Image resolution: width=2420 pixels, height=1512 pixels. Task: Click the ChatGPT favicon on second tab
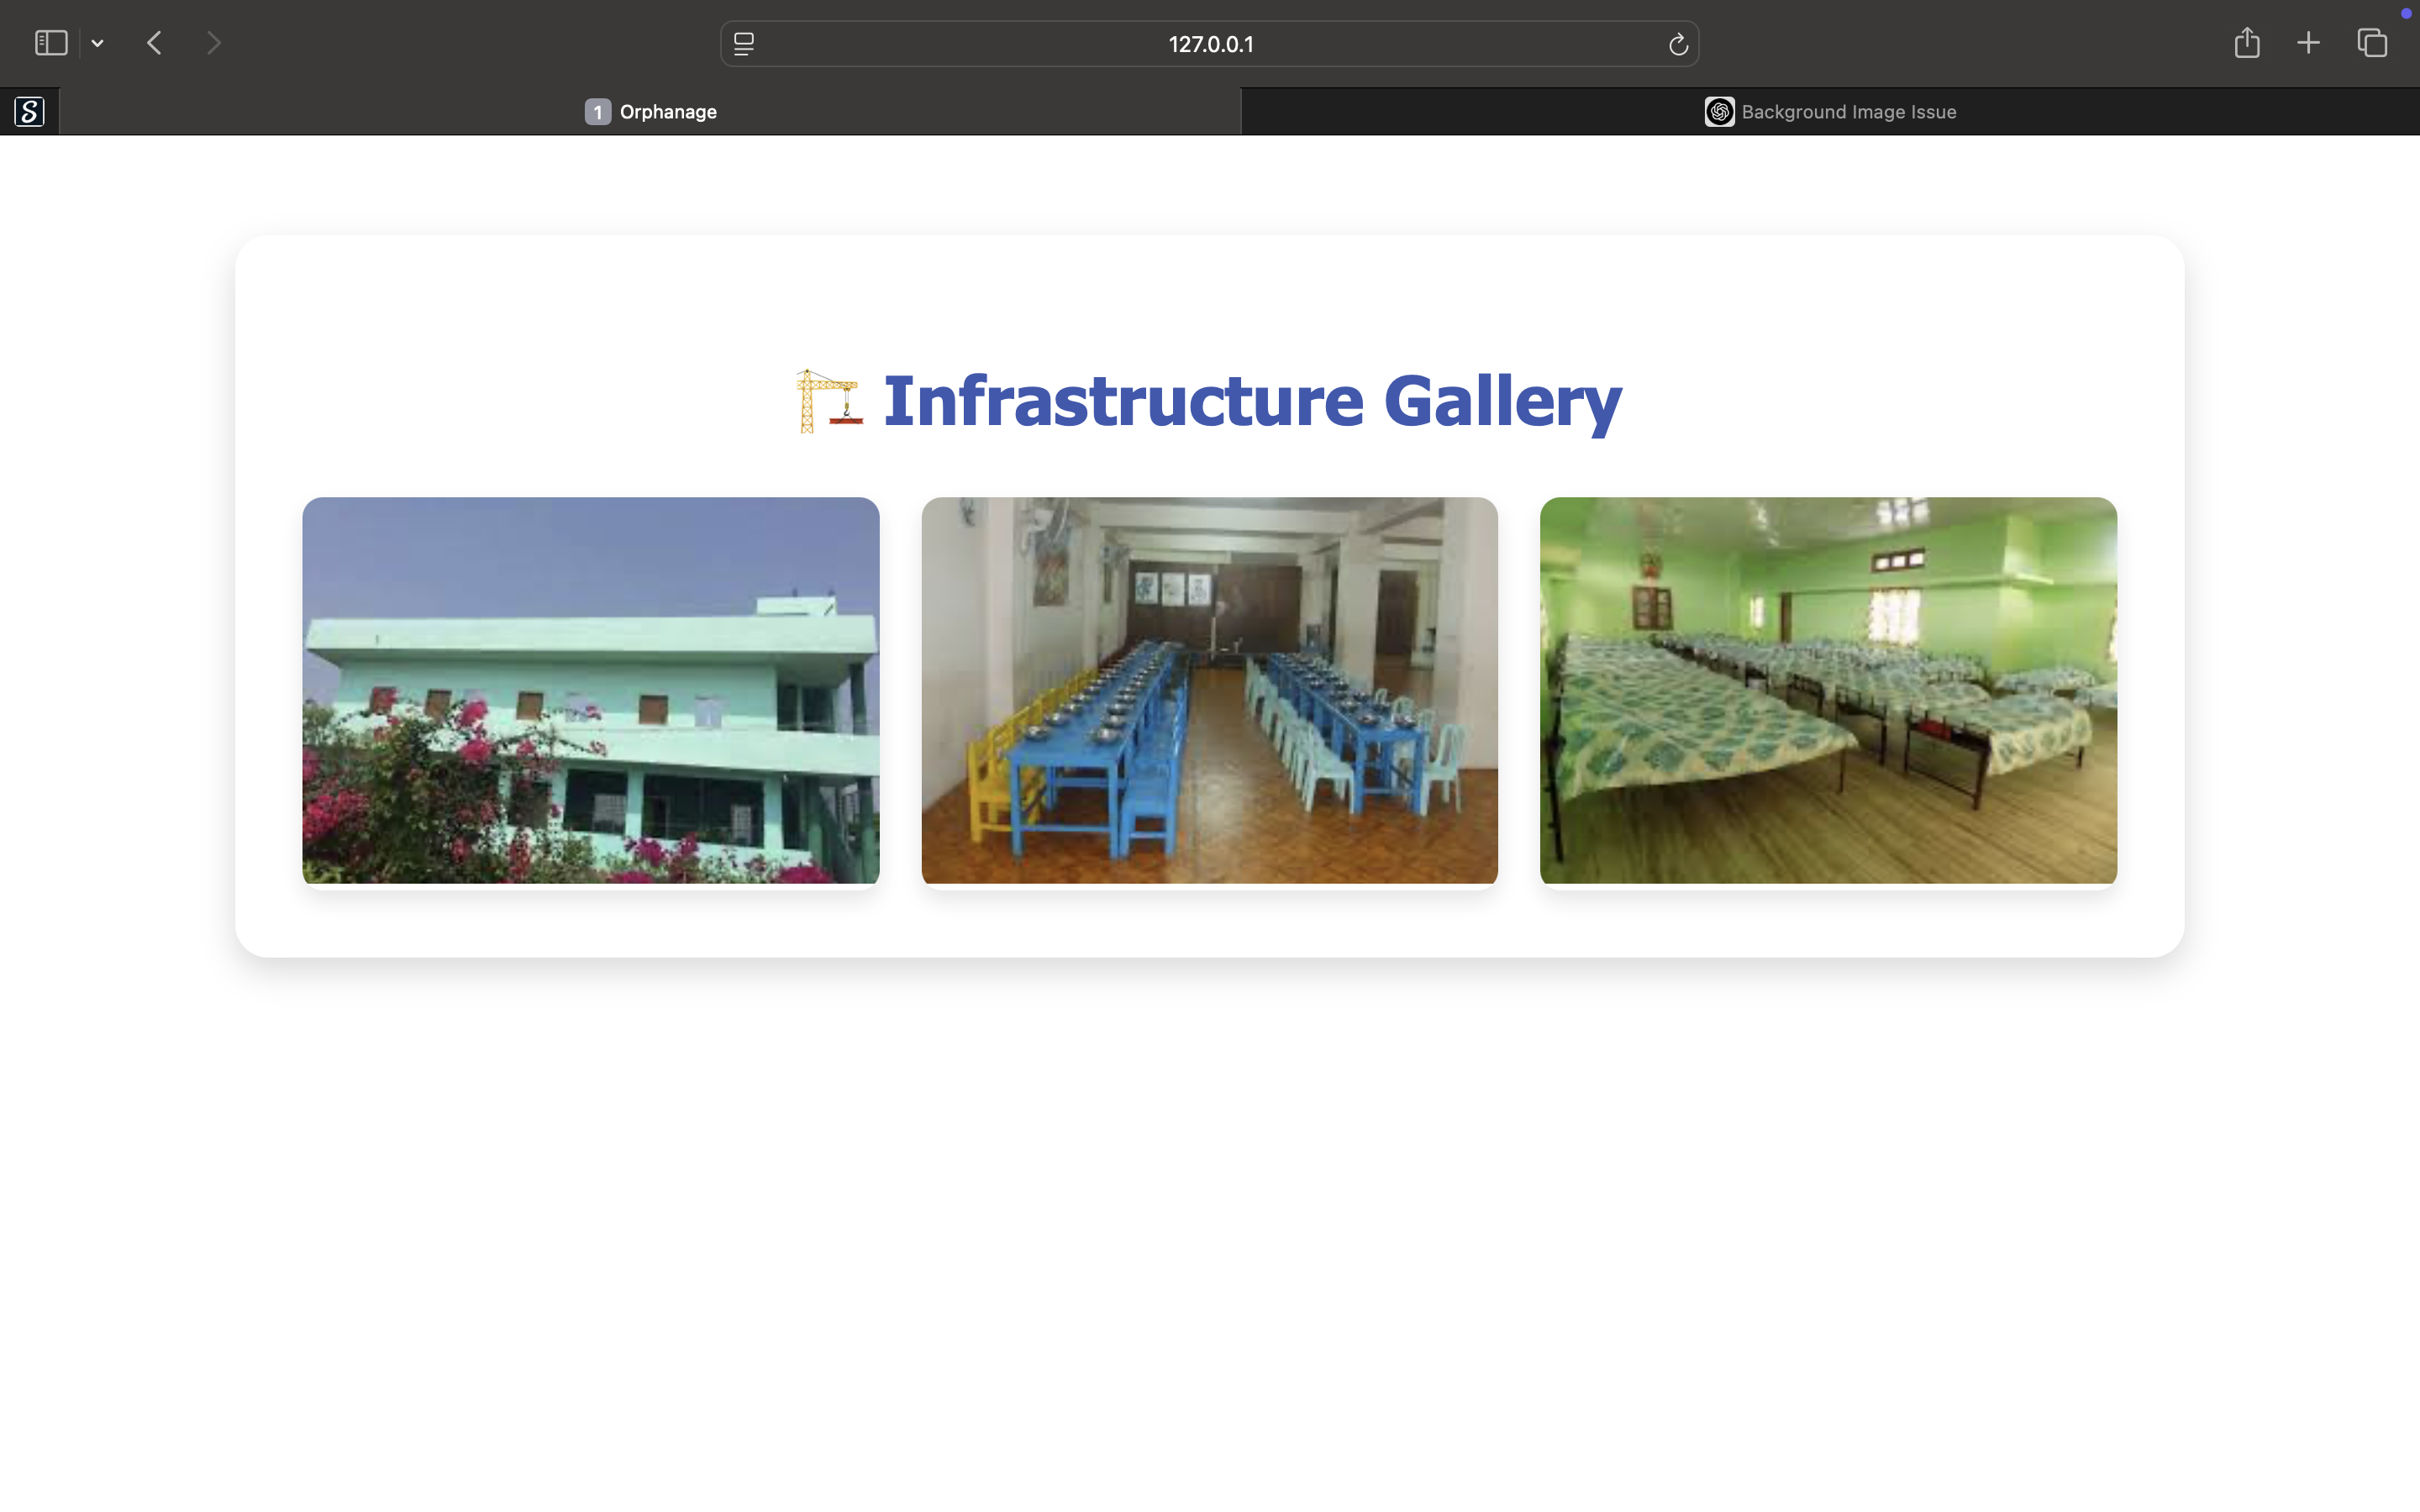(x=1719, y=112)
